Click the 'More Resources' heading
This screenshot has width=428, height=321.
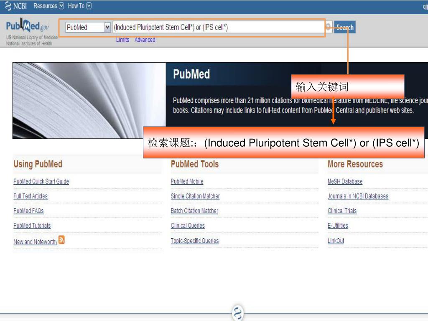[355, 164]
